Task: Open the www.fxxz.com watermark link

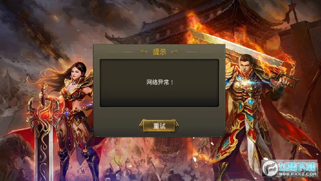Action: pyautogui.click(x=297, y=174)
